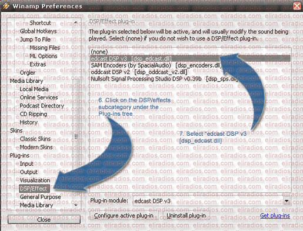The image size is (303, 231).
Task: Open the Plug-in module dropdown
Action: pyautogui.click(x=287, y=201)
